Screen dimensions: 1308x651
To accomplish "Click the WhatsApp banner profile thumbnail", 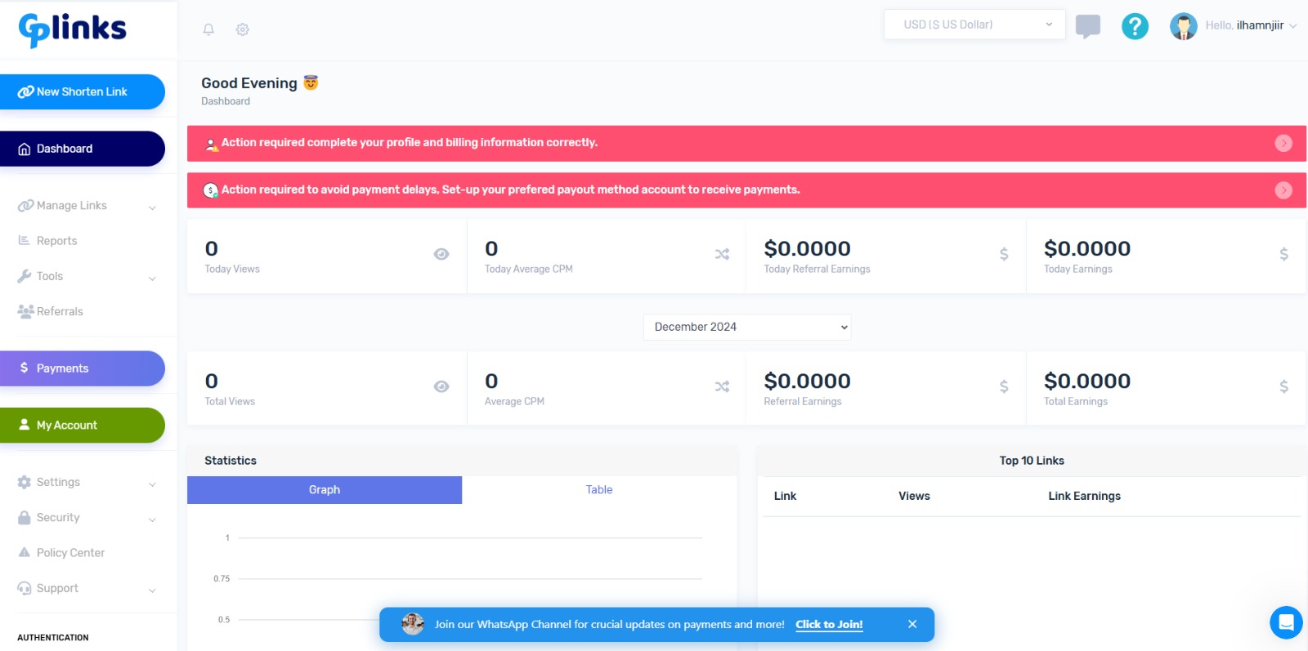I will coord(413,624).
